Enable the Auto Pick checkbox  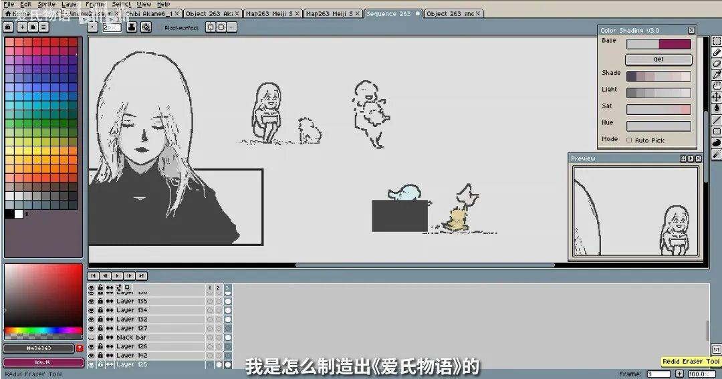pyautogui.click(x=629, y=140)
